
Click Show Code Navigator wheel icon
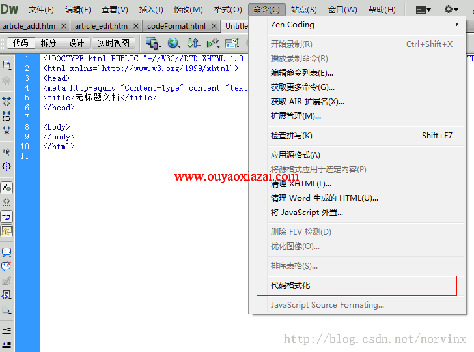click(7, 81)
